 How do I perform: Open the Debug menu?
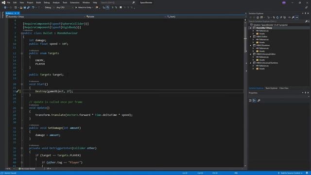pyautogui.click(x=47, y=2)
